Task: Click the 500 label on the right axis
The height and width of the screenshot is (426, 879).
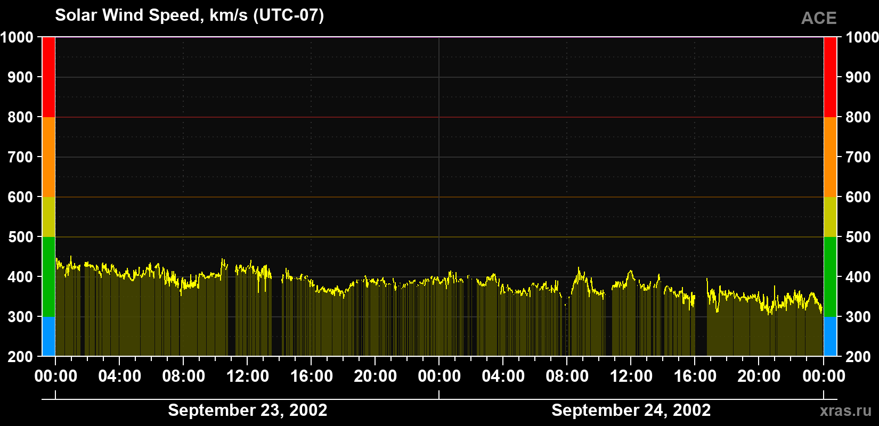Action: coord(858,237)
